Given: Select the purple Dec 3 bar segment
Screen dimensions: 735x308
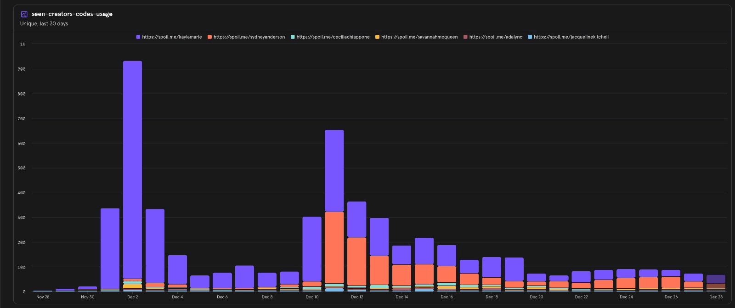Looking at the screenshot, I should (x=155, y=246).
